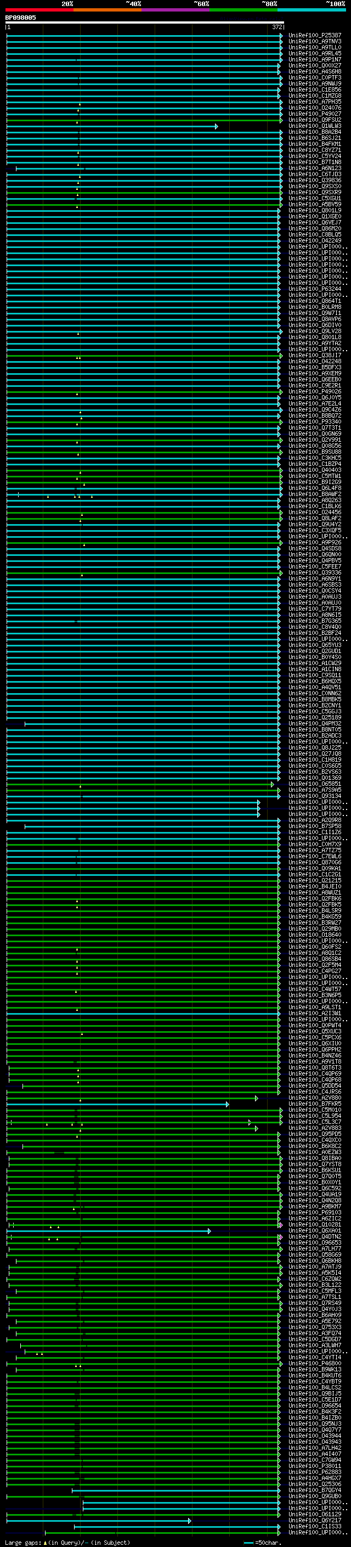
Task: Select the UniRef100_Q01369 label
Action: coord(315,778)
